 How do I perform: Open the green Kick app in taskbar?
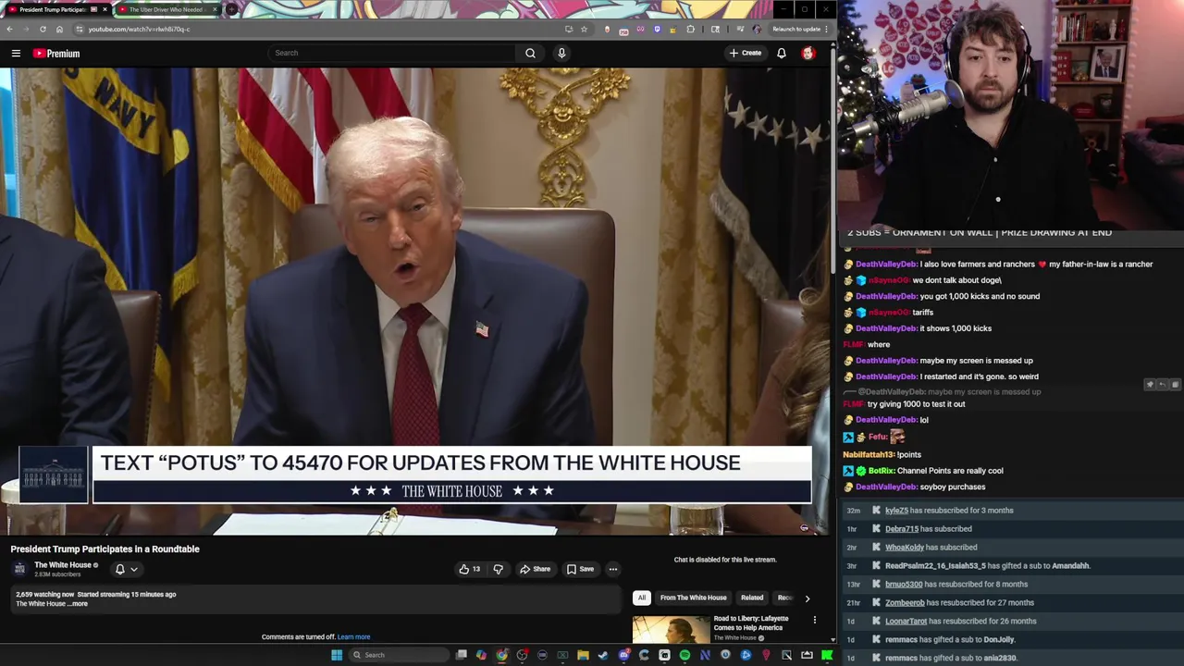tap(827, 655)
